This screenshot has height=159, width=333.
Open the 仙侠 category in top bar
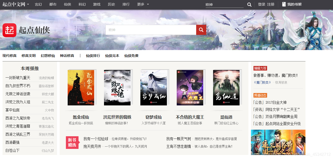(x=67, y=4)
